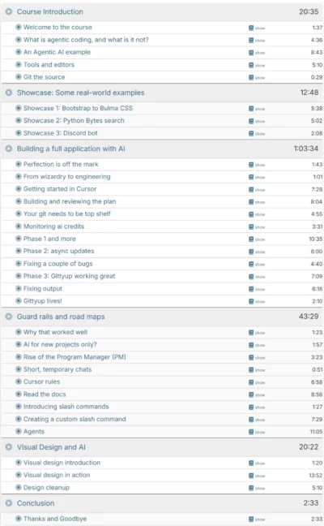Click play icon beside Getting started in Cursor

pos(19,189)
